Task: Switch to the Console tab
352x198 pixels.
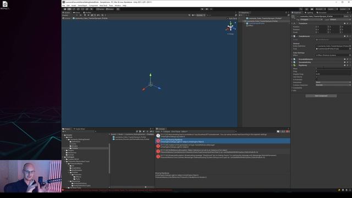Action: click(161, 129)
